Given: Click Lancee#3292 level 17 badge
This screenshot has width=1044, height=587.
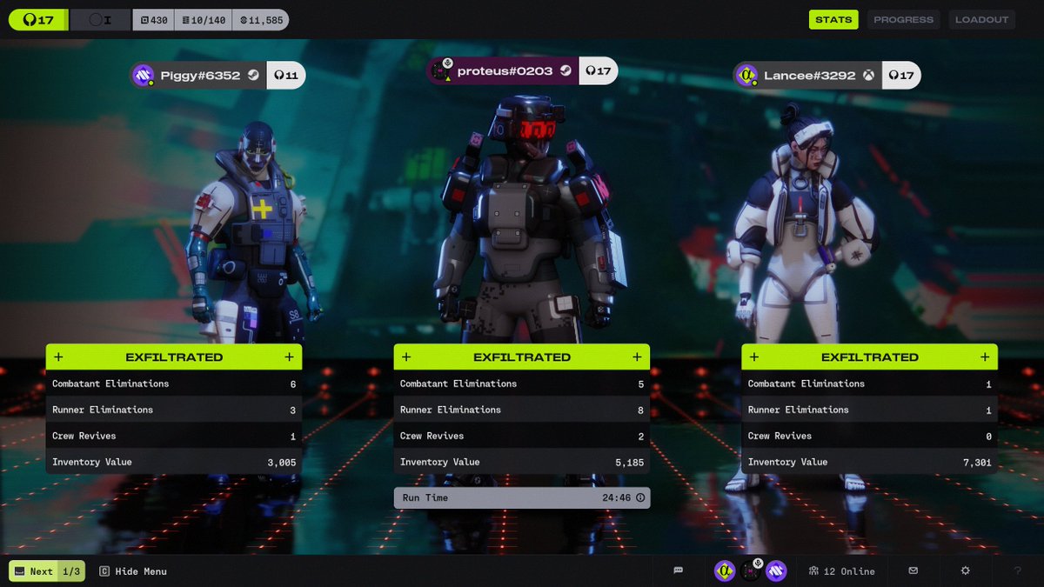Looking at the screenshot, I should 901,76.
